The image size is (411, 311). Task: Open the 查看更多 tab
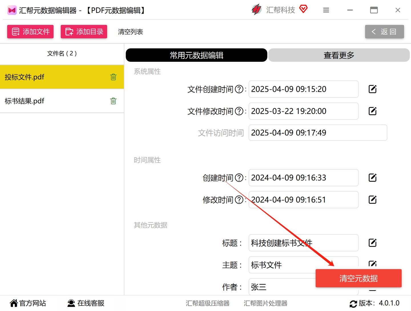tap(339, 55)
